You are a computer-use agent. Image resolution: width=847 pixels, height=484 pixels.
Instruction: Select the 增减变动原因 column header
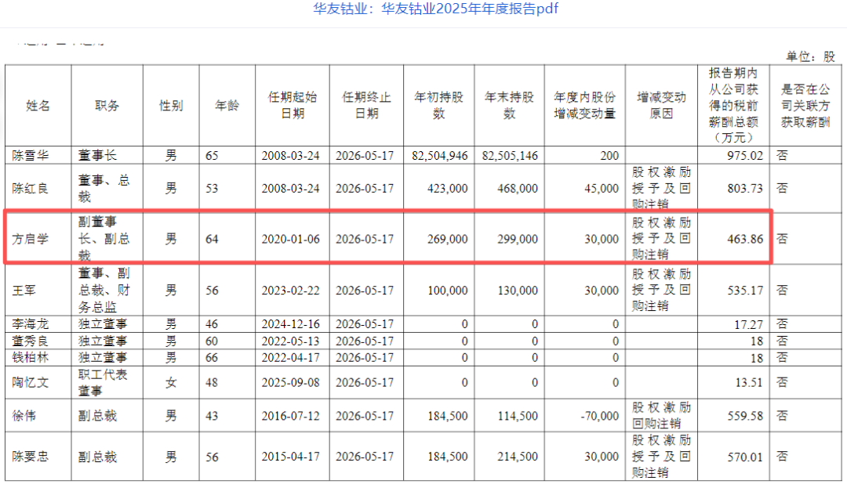pos(661,105)
